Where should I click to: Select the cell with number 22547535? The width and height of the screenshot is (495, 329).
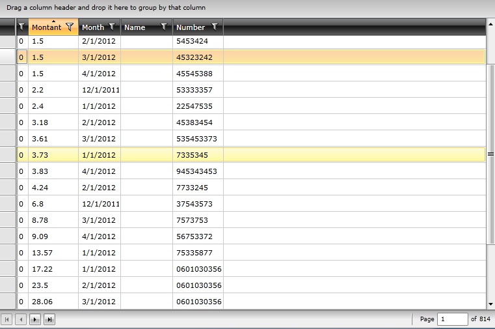click(198, 106)
